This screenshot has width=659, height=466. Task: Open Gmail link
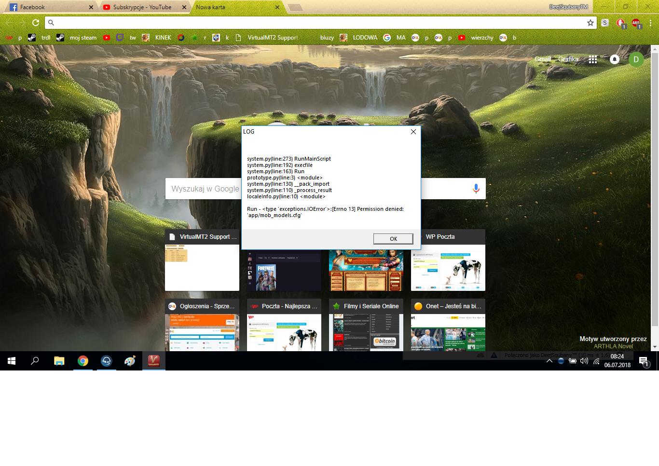click(x=543, y=59)
